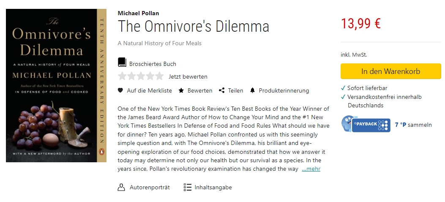
Task: Click the list icon for Inhaltsangabe
Action: pyautogui.click(x=188, y=187)
